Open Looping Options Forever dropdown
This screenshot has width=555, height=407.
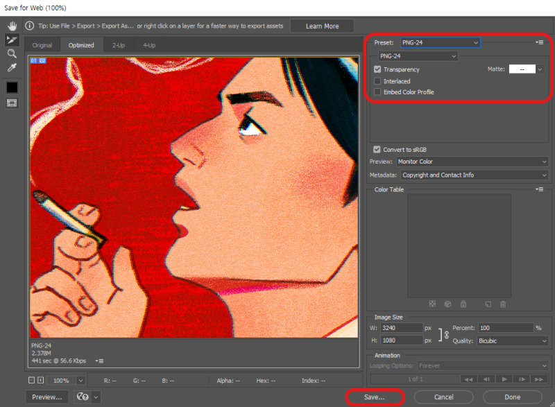click(x=483, y=365)
